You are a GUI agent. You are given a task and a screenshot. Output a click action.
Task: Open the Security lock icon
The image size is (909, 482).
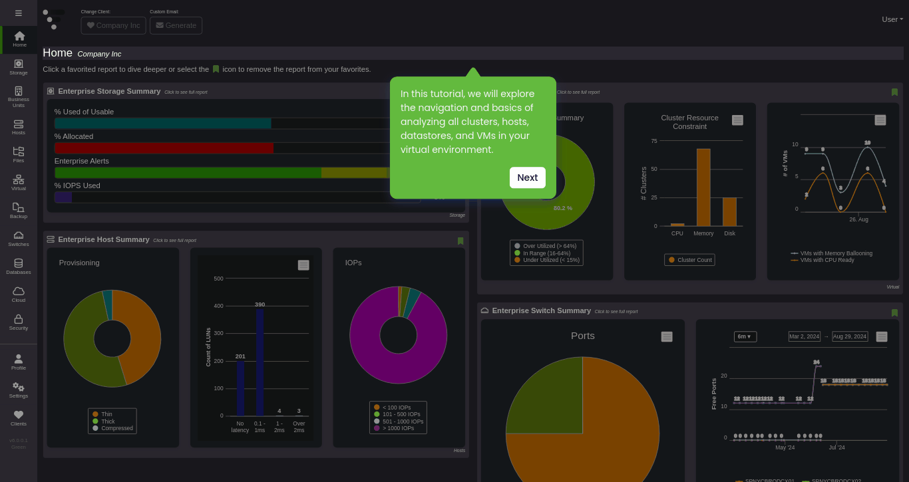point(19,322)
